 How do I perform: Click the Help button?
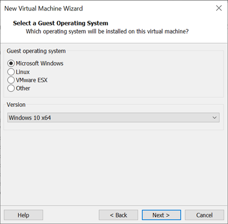pyautogui.click(x=23, y=215)
